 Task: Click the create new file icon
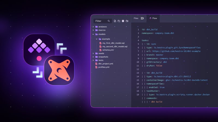click(x=115, y=21)
